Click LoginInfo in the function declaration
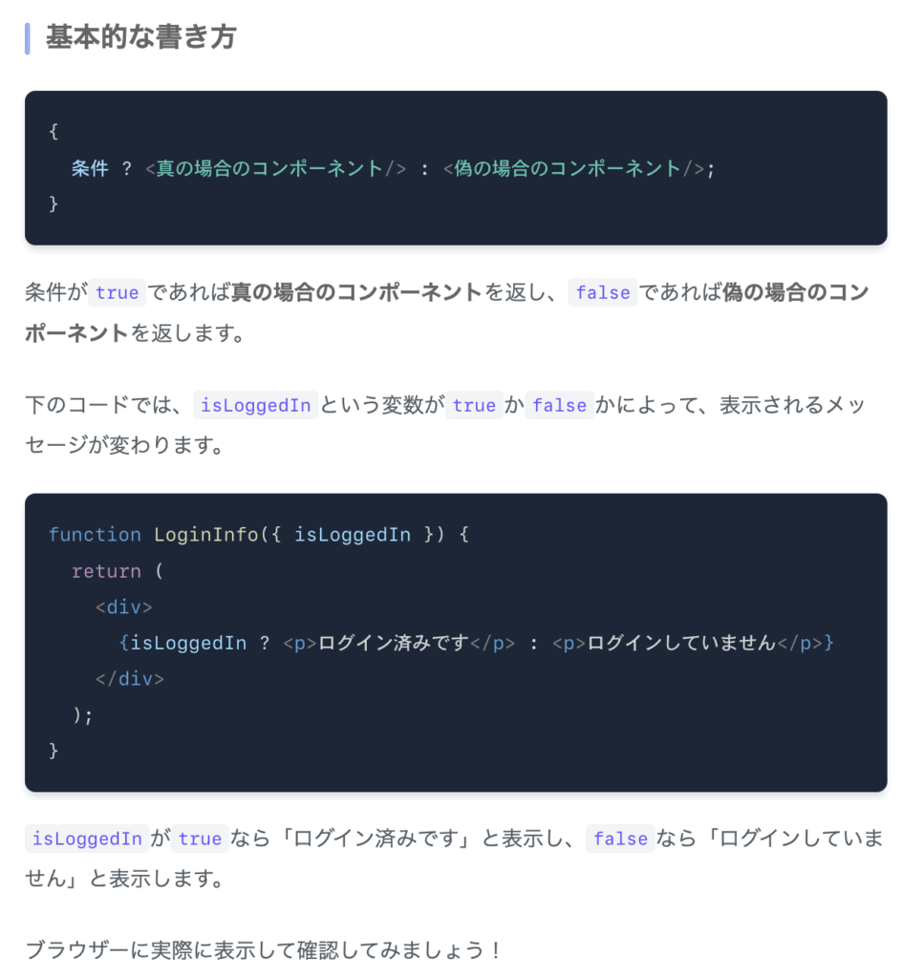Image resolution: width=902 pixels, height=978 pixels. [x=205, y=535]
